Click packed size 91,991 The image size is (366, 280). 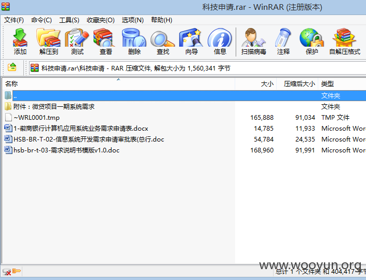pyautogui.click(x=305, y=150)
